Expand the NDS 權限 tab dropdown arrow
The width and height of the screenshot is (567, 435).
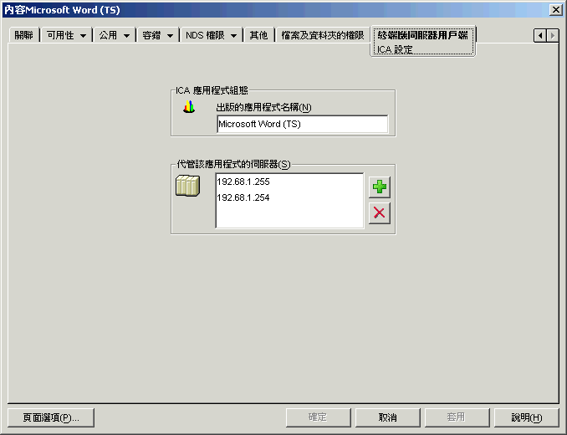pos(233,36)
